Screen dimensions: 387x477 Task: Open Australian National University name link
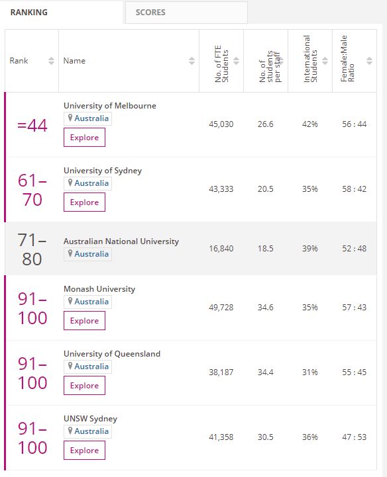pos(121,241)
